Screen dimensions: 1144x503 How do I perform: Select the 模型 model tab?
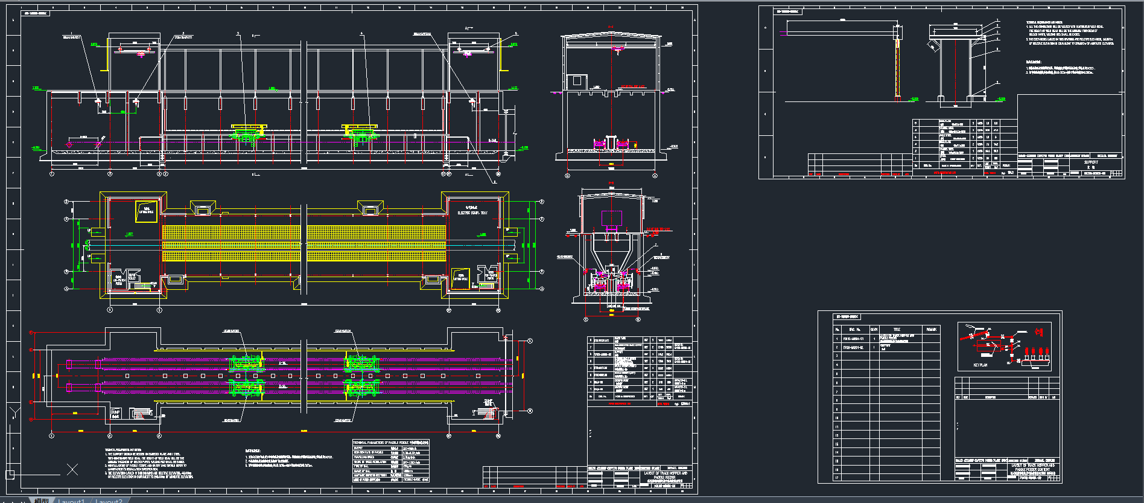pos(41,500)
